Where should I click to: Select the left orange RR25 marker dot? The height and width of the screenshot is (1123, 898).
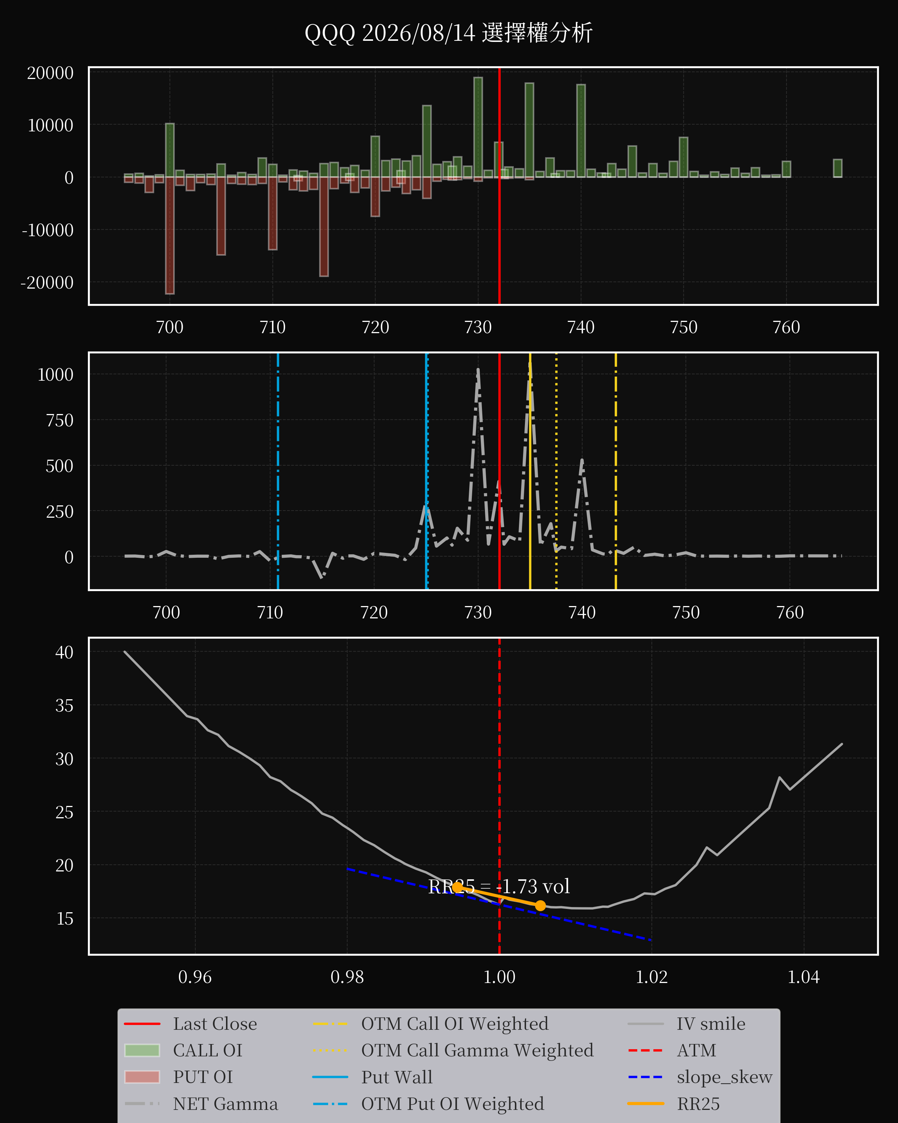pos(457,887)
